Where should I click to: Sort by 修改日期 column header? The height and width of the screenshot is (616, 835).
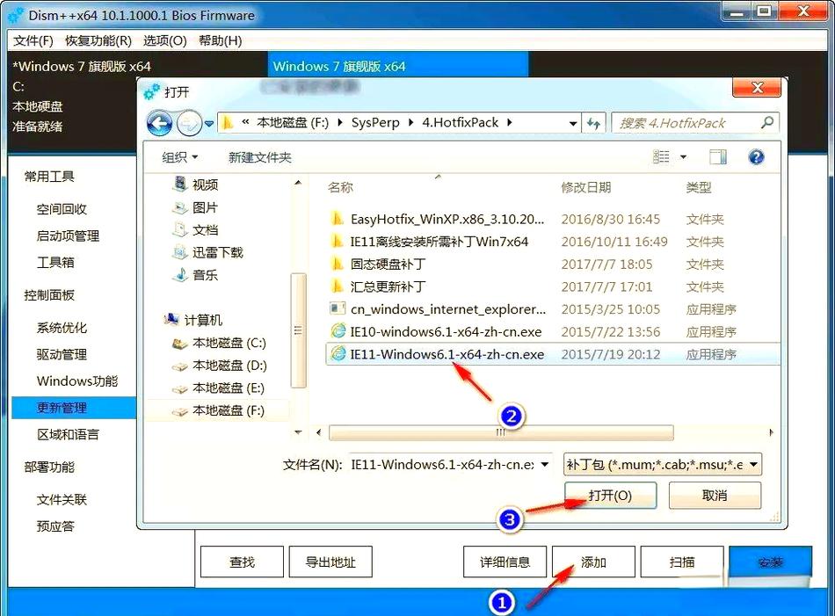click(585, 187)
